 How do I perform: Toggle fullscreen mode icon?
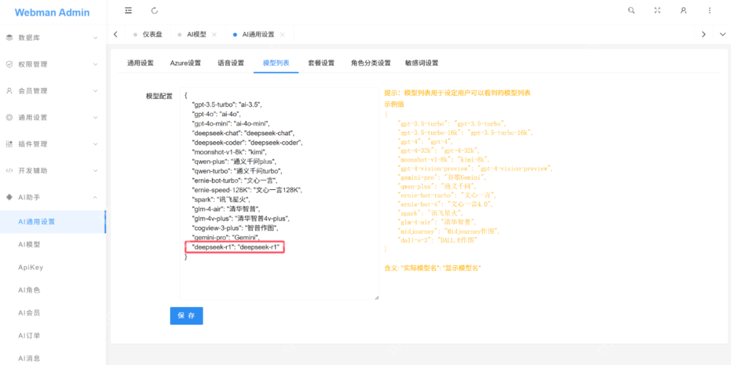click(x=657, y=11)
